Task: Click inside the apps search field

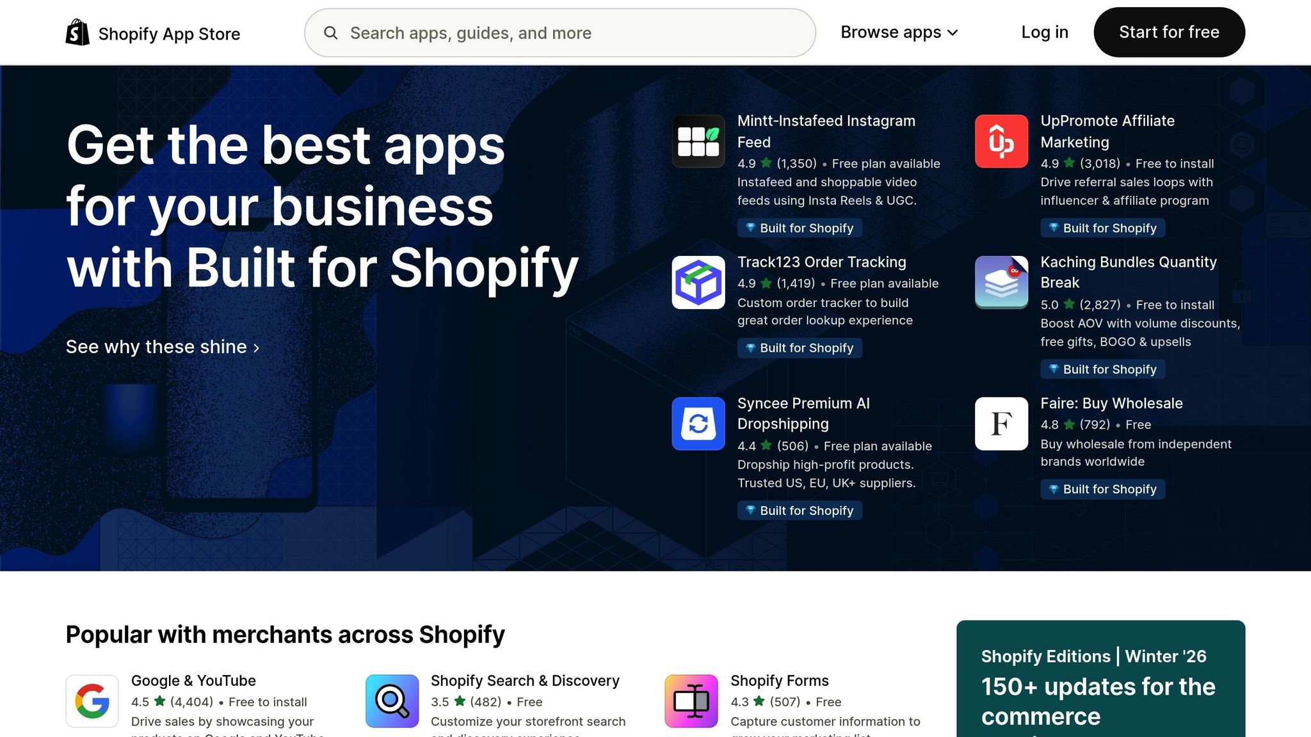Action: [x=557, y=33]
